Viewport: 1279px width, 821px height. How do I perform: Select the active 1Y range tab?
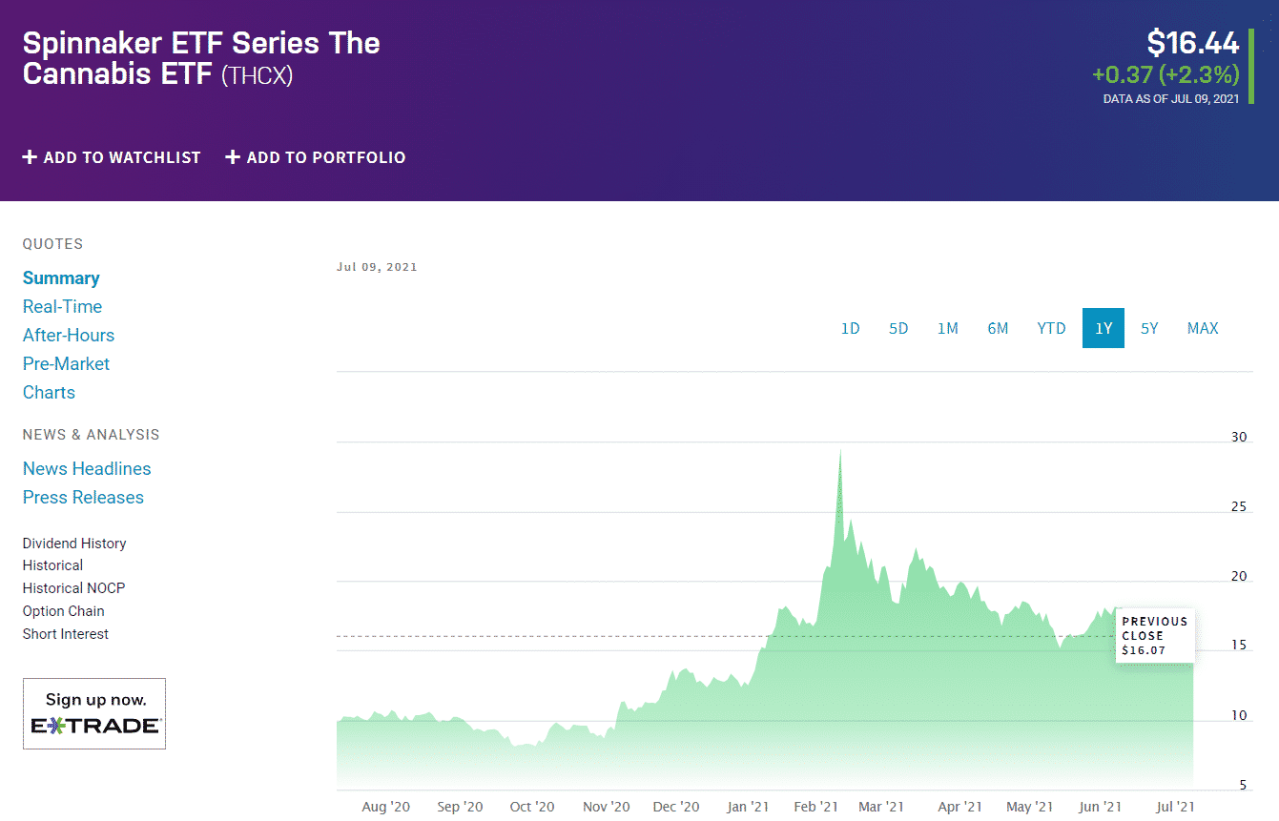tap(1104, 328)
